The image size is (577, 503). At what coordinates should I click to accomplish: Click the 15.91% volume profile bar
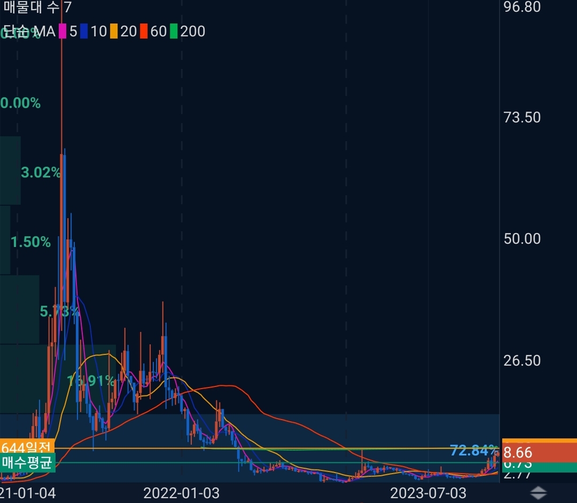tap(91, 380)
